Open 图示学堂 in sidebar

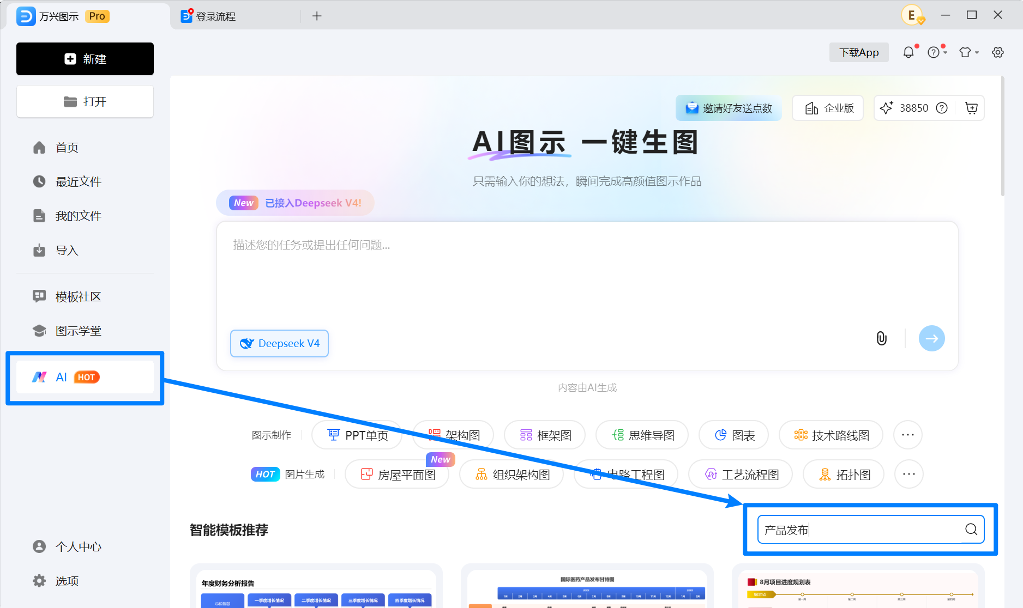[x=85, y=331]
